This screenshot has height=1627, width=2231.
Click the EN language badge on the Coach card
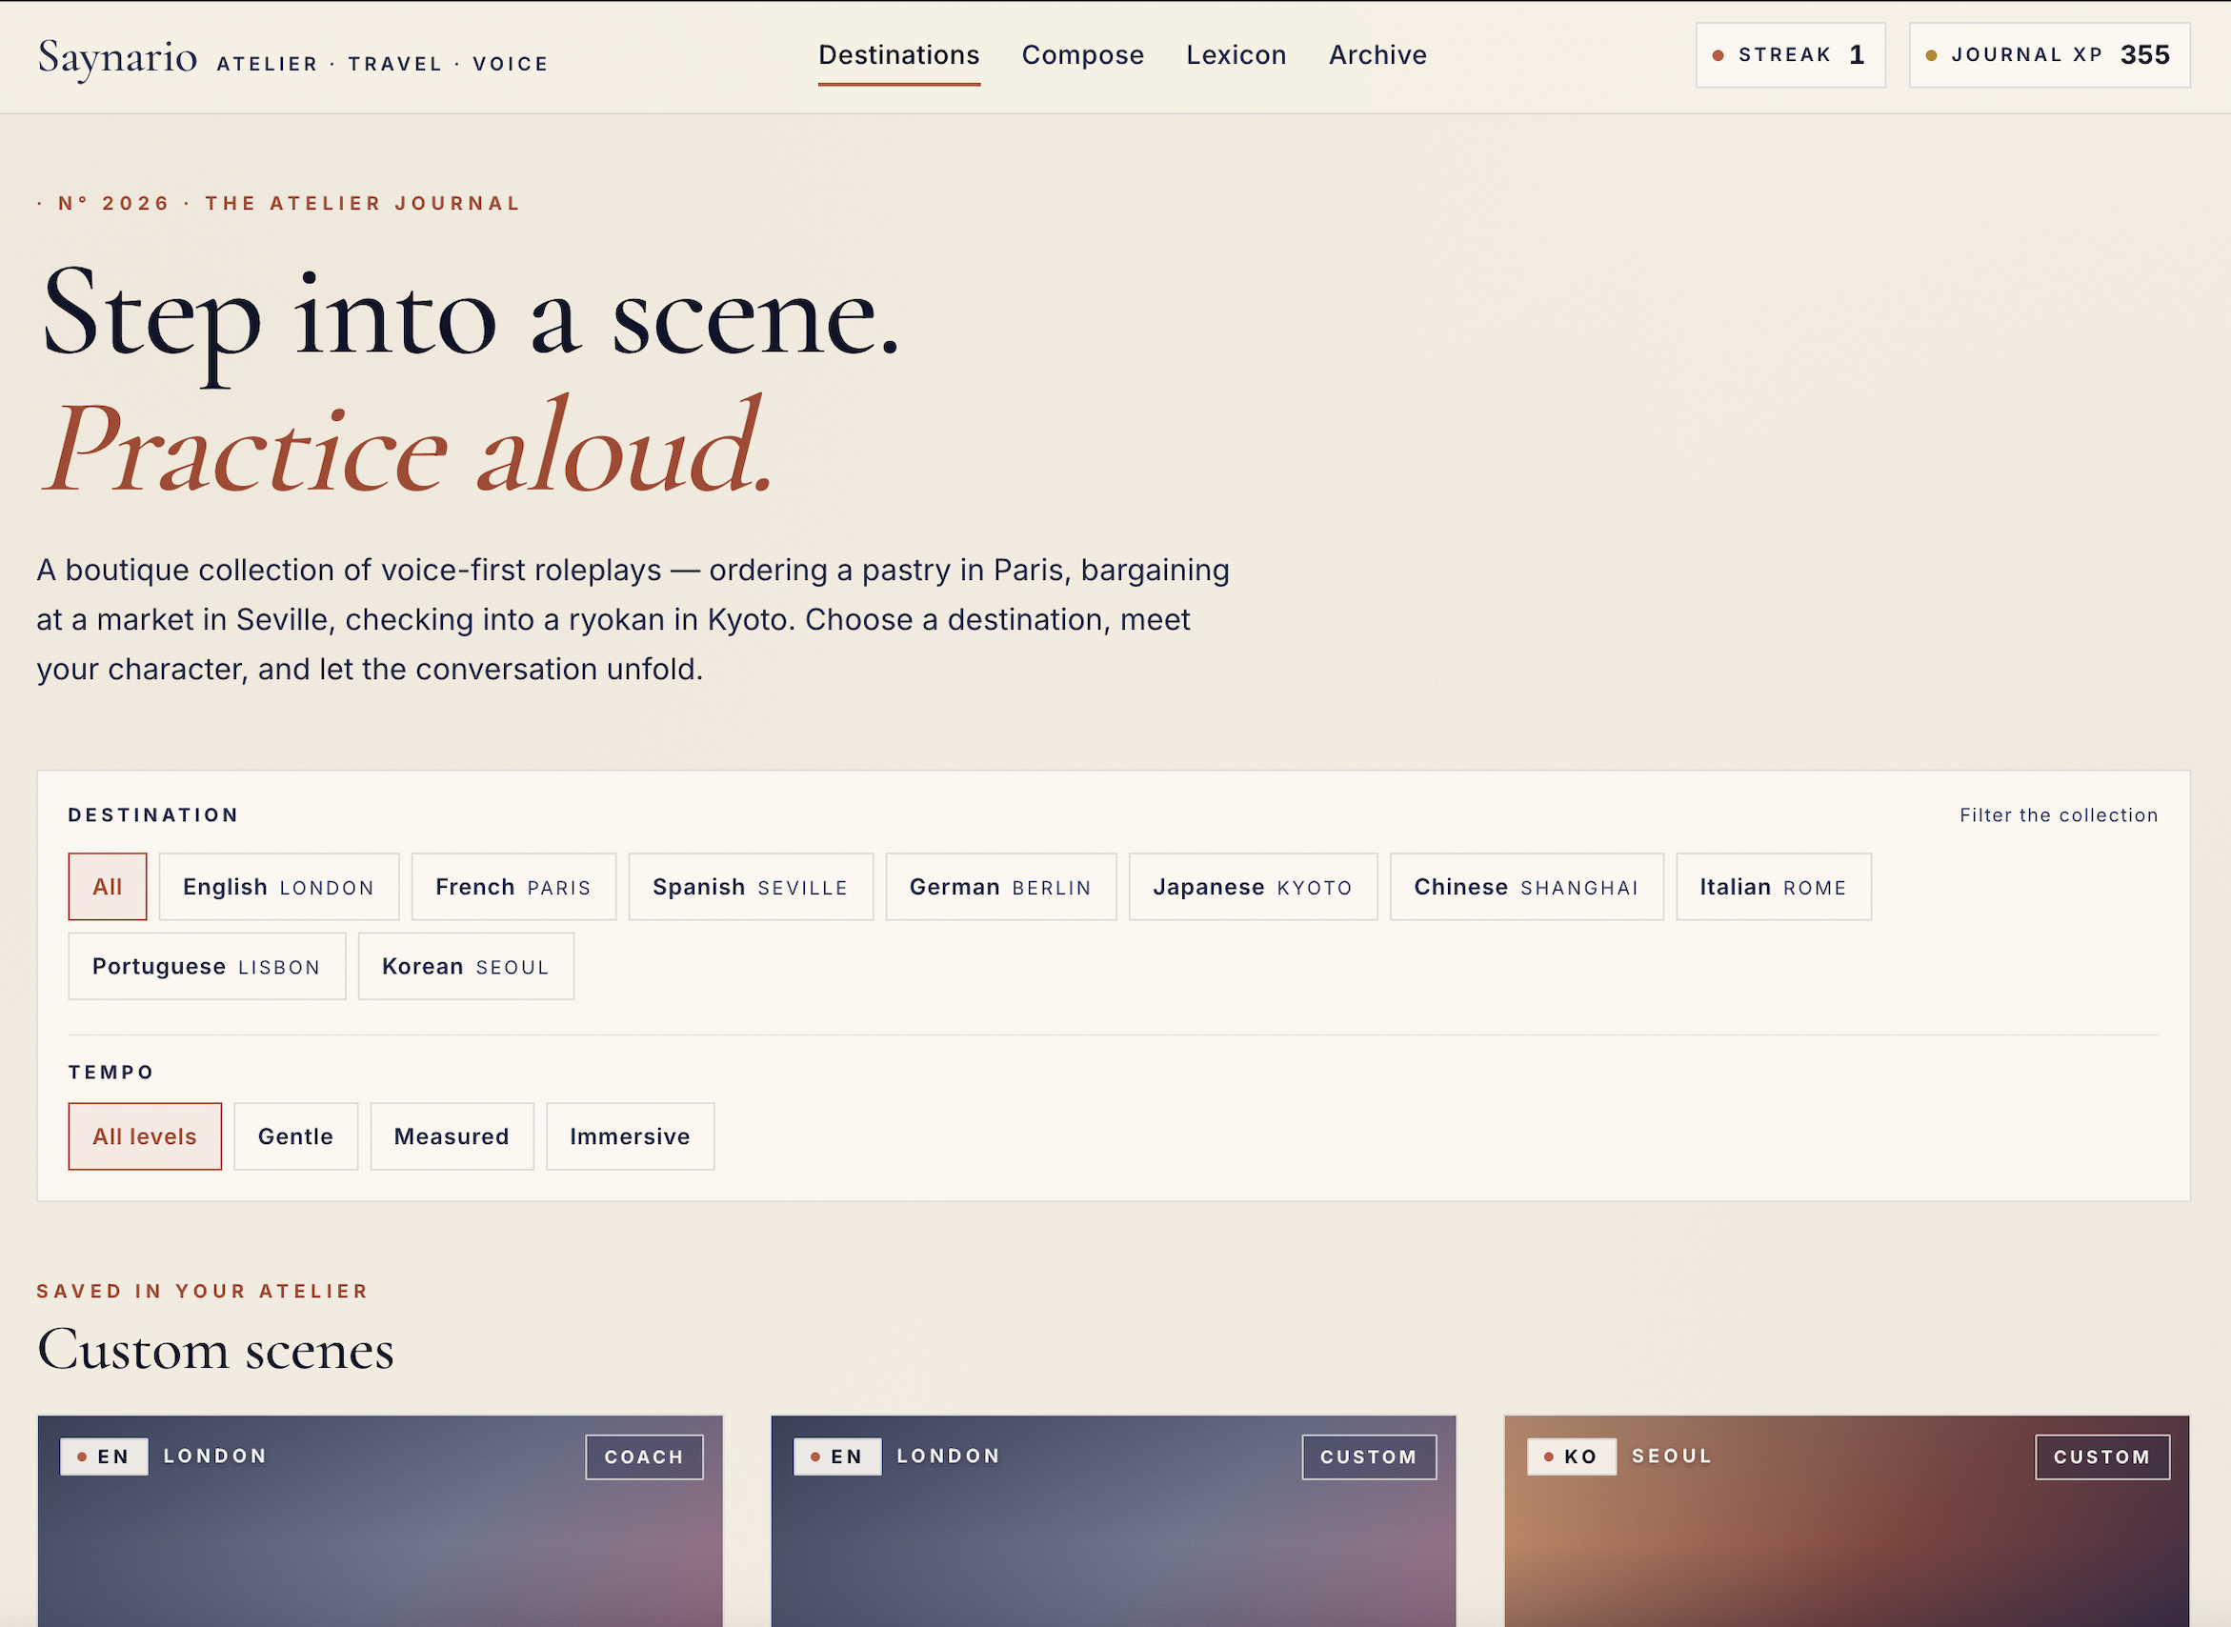coord(104,1456)
